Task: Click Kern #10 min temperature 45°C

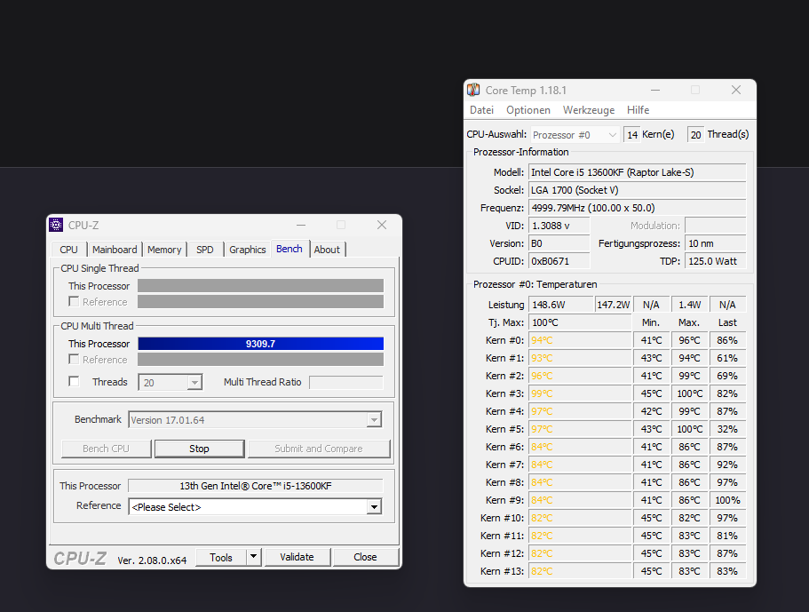Action: [651, 518]
